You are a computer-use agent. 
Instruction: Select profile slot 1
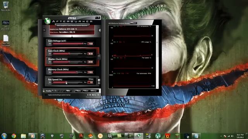[x=53, y=91]
